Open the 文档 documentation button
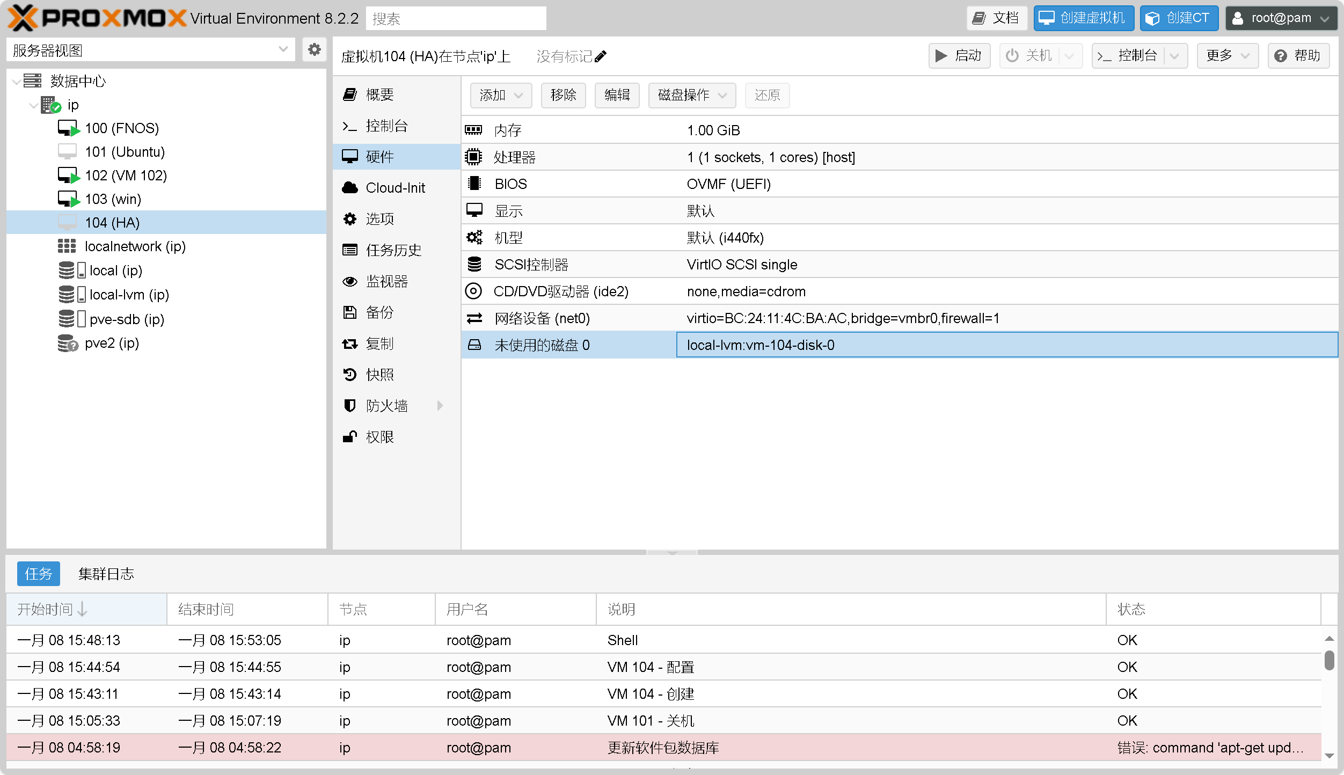1344x775 pixels. coord(997,18)
